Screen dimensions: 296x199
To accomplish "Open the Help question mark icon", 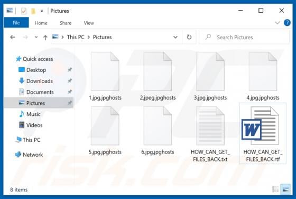I will tap(287, 23).
